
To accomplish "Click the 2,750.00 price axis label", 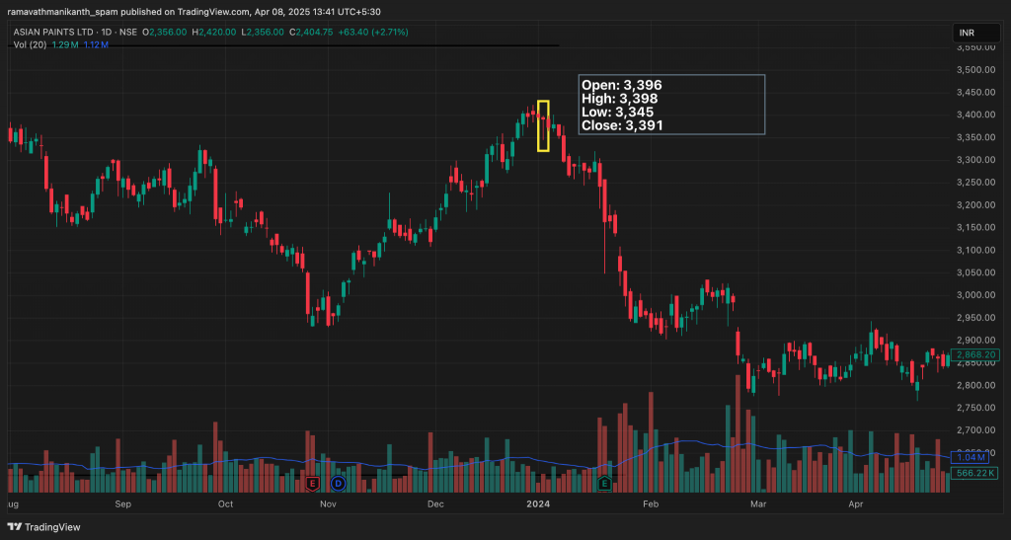I will (976, 408).
